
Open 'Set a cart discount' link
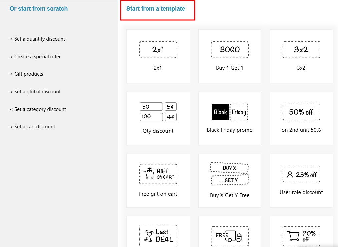coord(33,127)
